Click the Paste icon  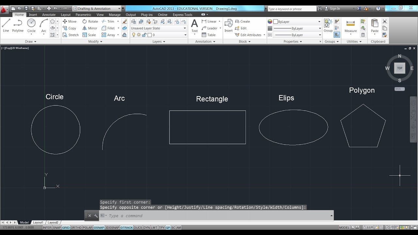click(x=375, y=26)
